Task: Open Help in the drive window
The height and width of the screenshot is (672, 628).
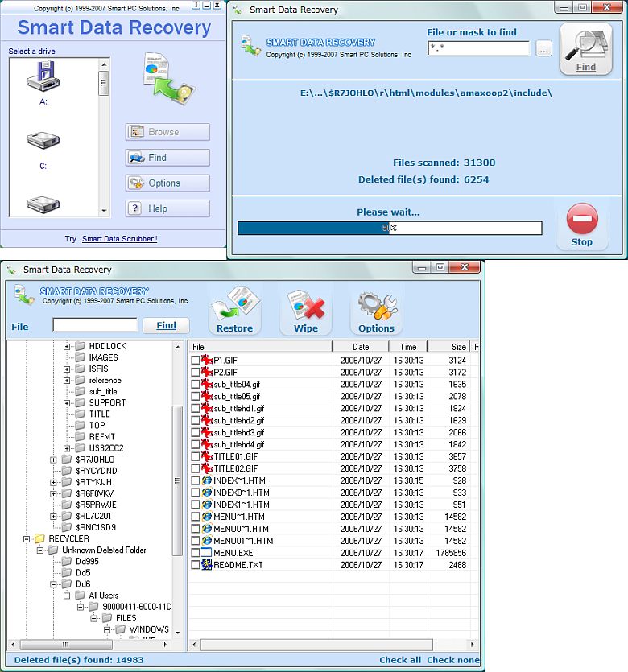Action: pyautogui.click(x=167, y=208)
